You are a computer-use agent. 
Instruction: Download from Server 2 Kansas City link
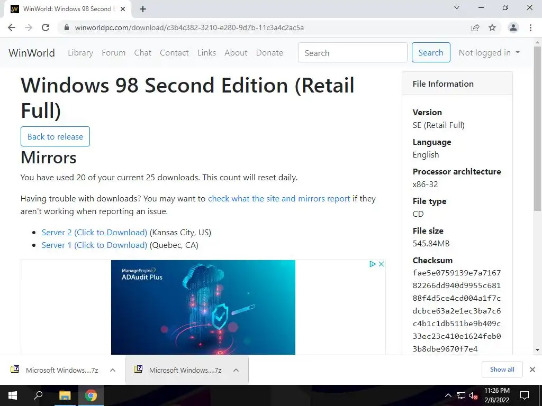(x=94, y=233)
